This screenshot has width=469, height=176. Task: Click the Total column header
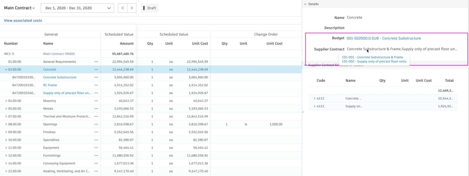coord(449,81)
